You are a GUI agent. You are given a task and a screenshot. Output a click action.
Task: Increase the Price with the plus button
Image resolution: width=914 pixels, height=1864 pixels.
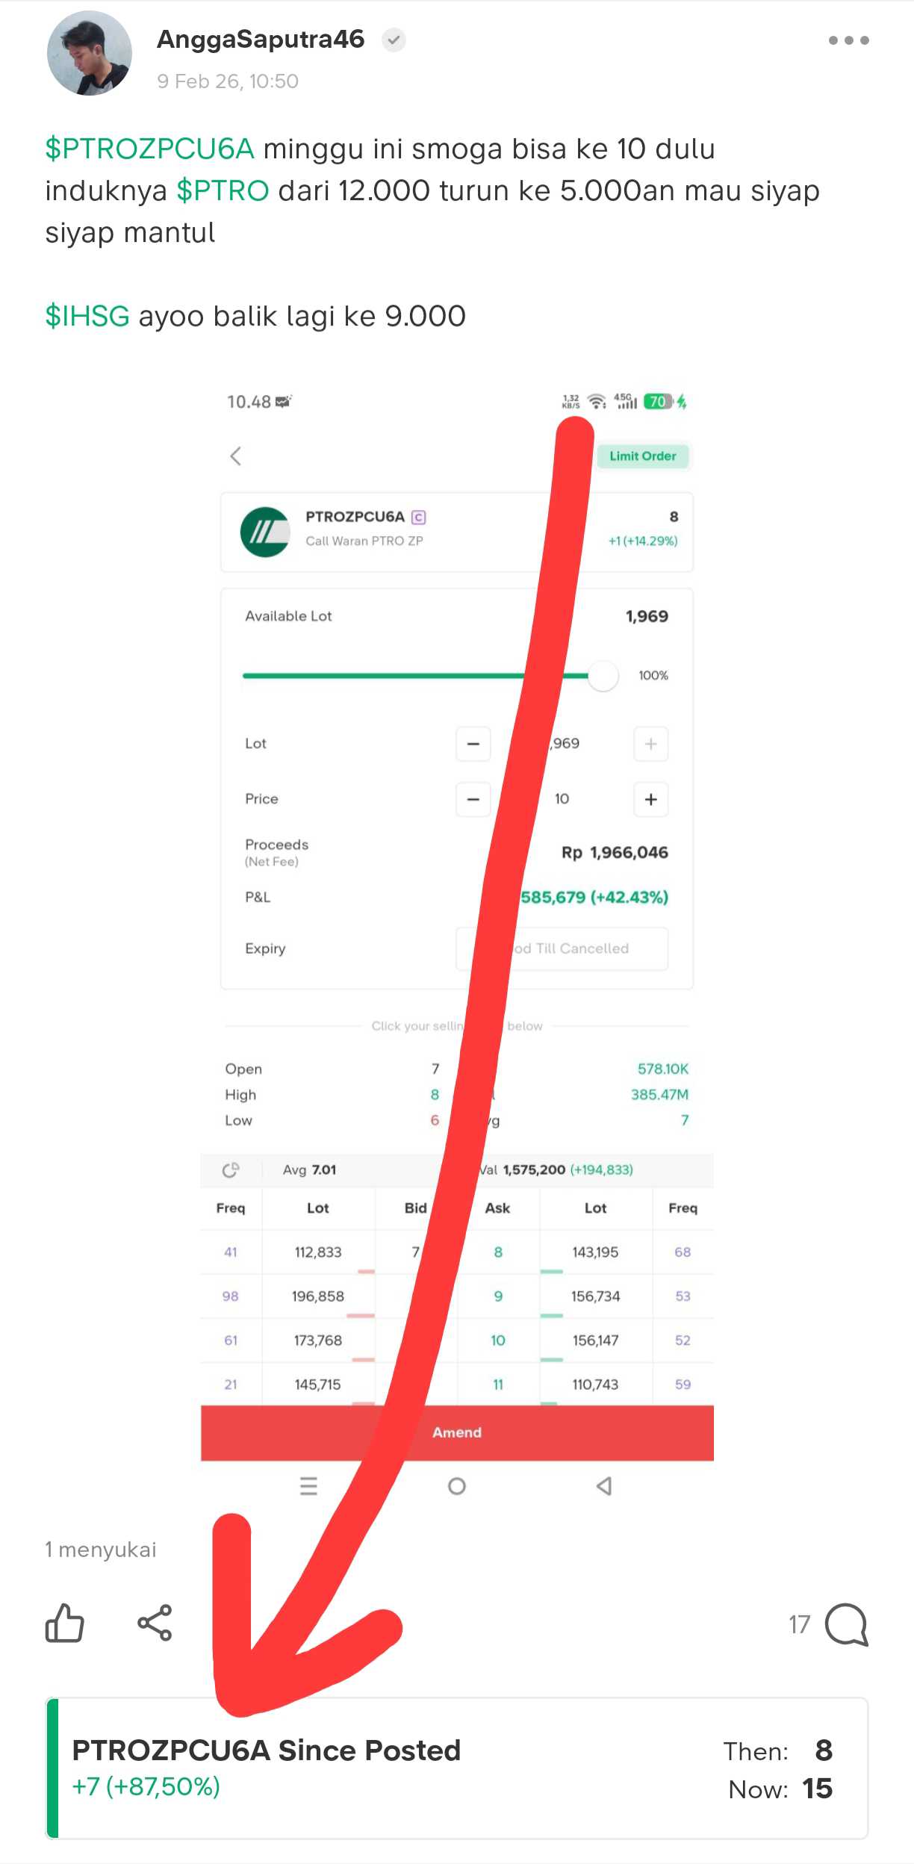651,799
